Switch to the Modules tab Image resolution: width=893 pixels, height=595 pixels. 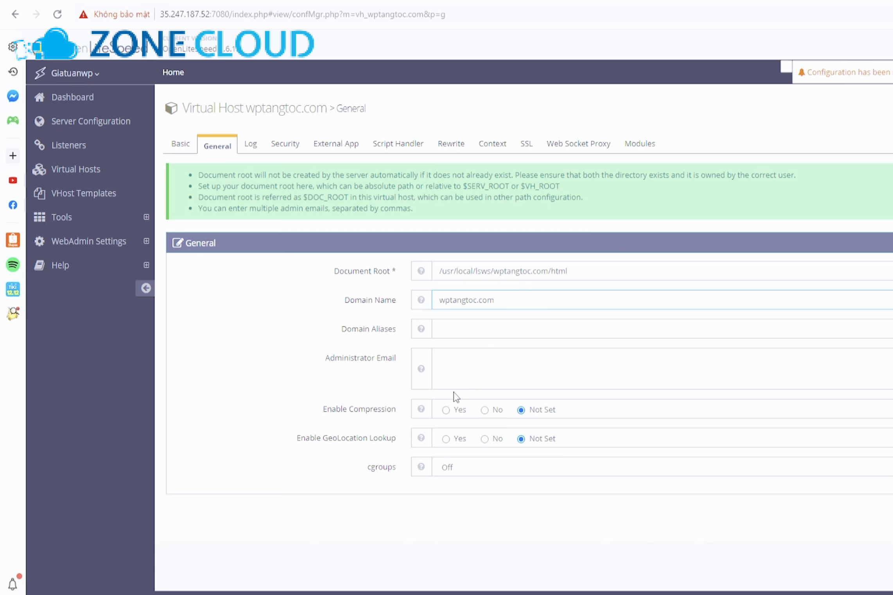pos(640,144)
